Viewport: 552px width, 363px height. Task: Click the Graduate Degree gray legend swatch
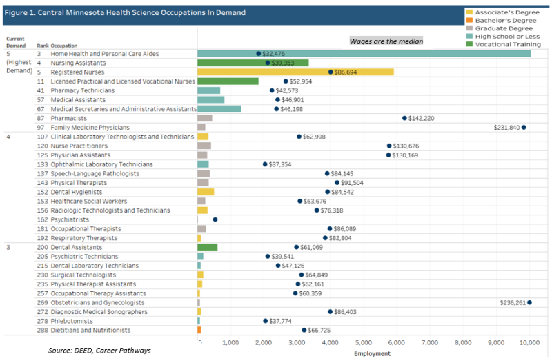(469, 28)
